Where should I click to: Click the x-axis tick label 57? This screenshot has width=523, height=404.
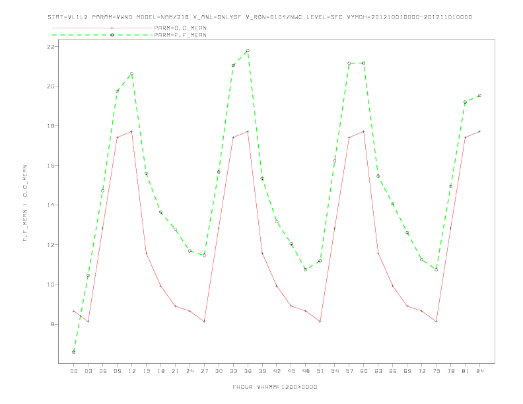[349, 371]
